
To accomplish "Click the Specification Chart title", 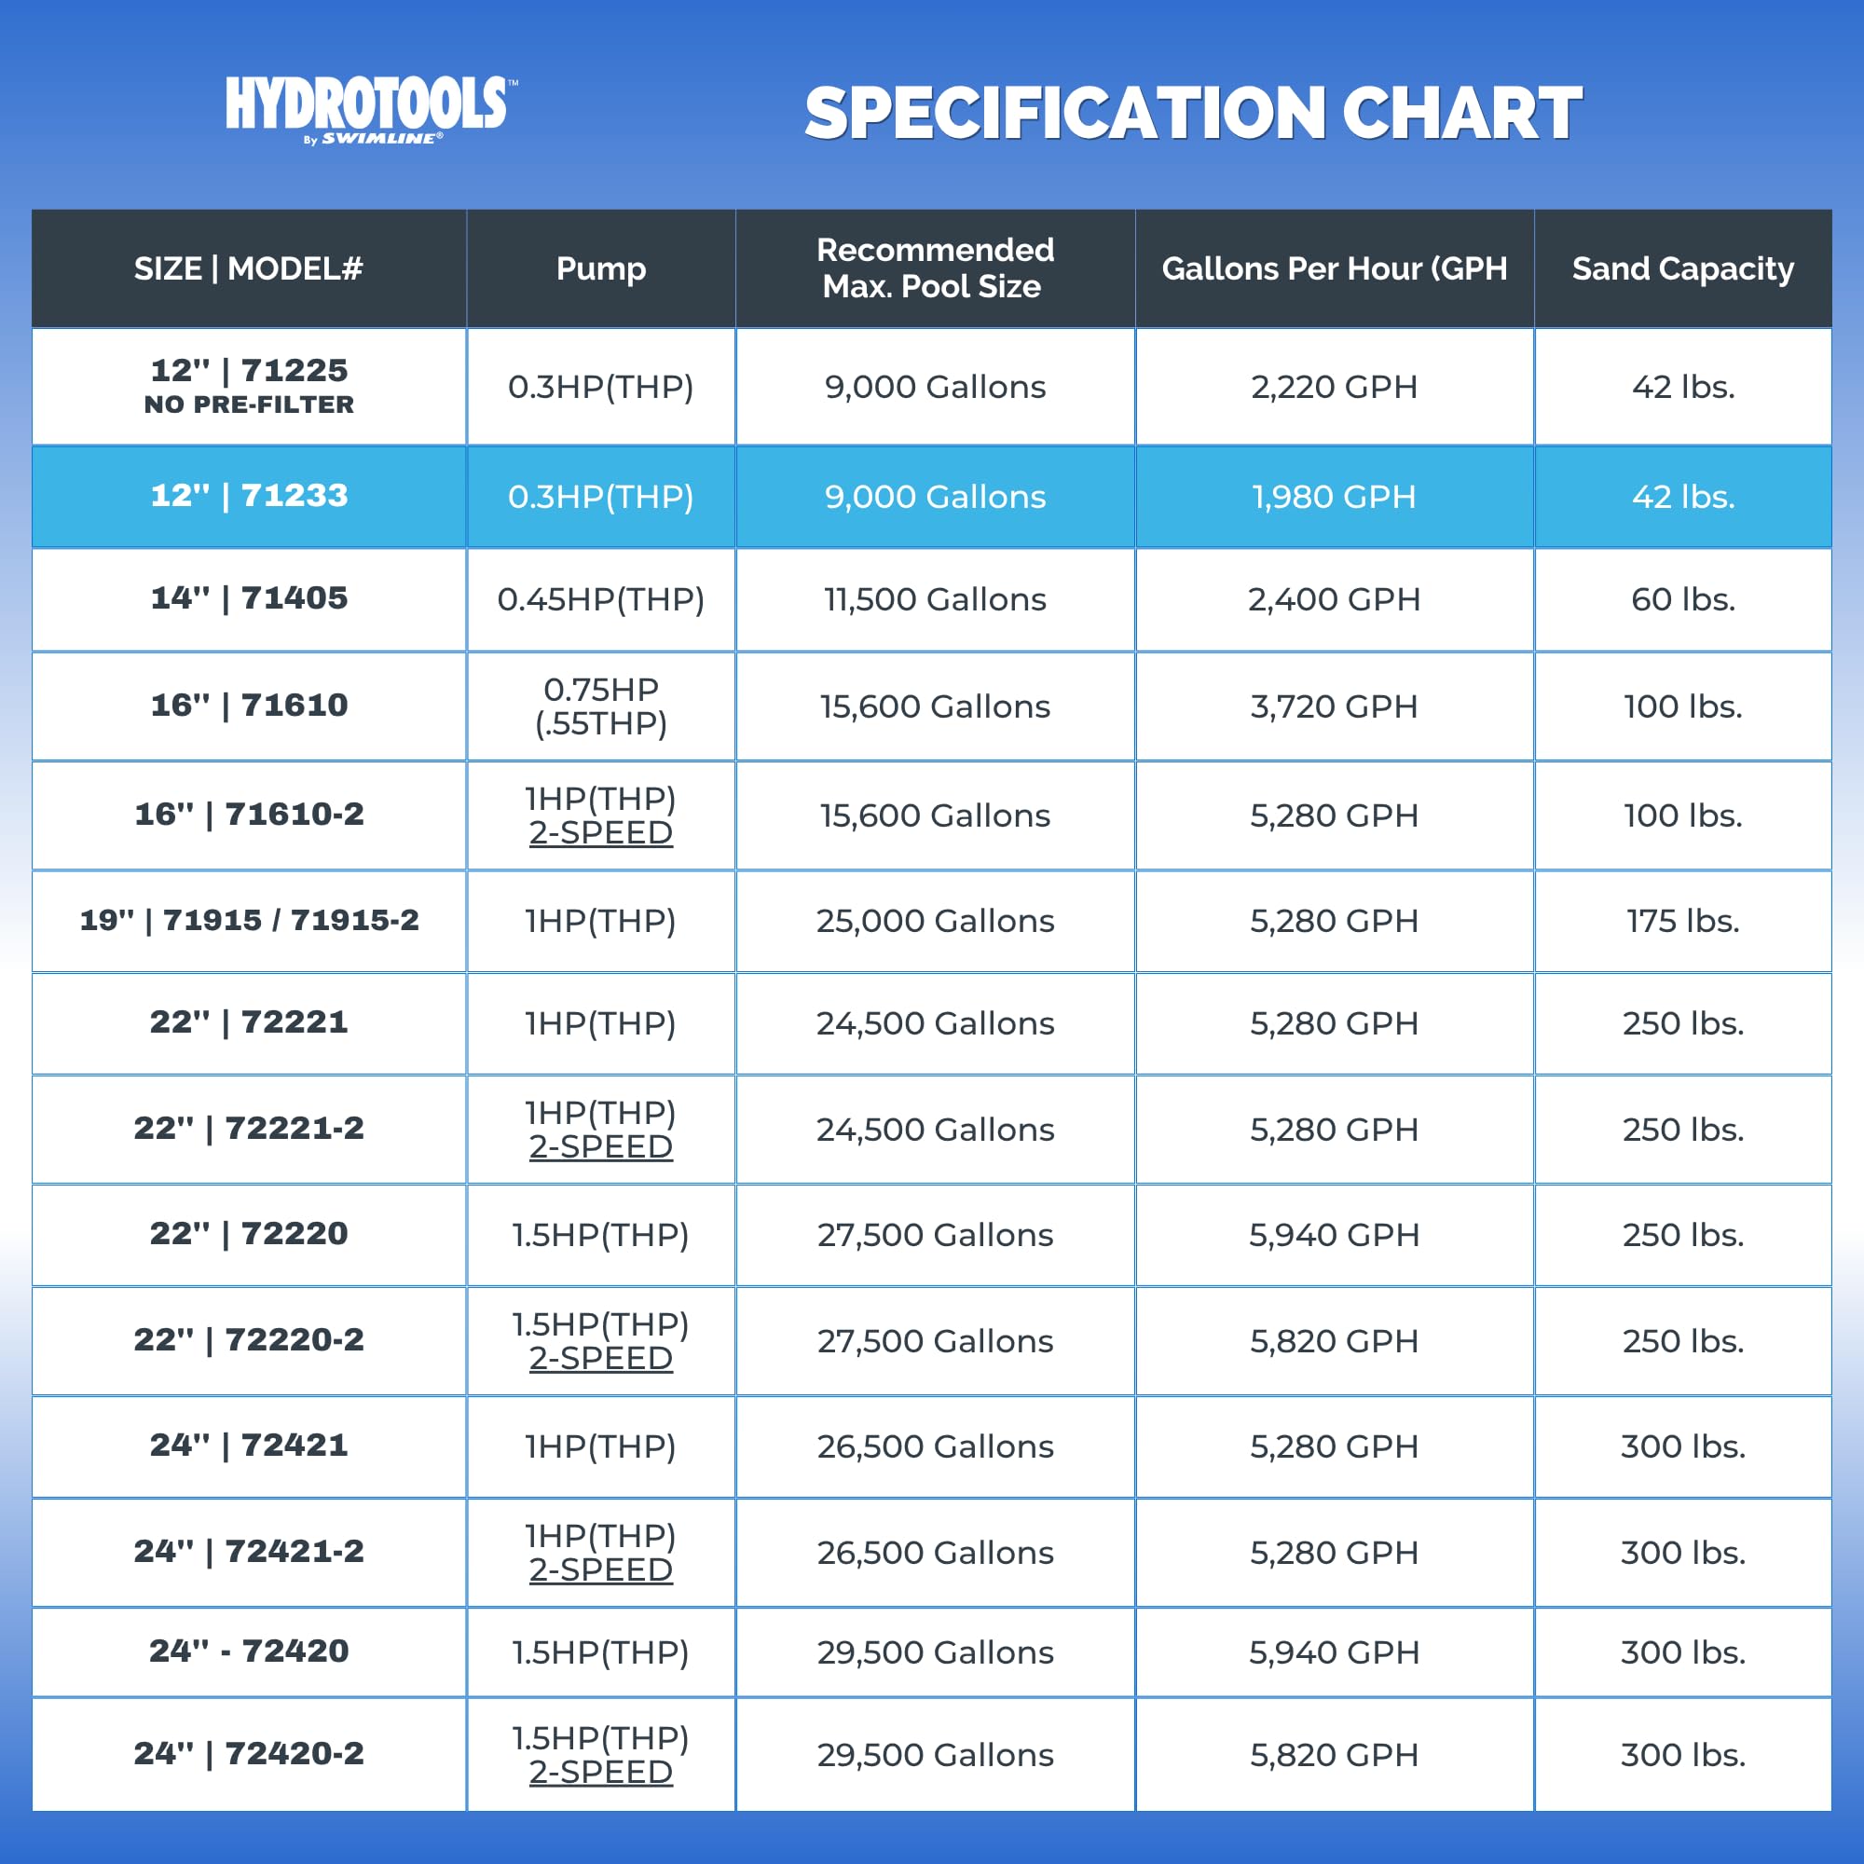I will pos(1193,114).
